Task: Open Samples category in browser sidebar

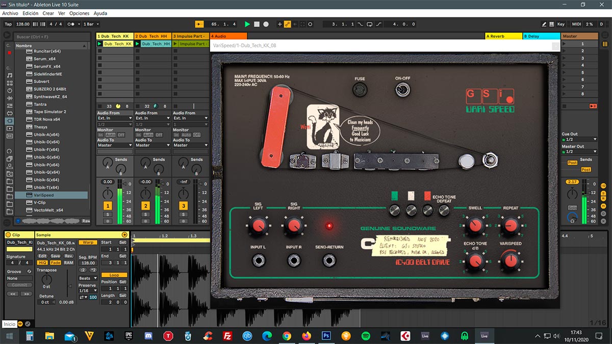Action: (x=10, y=136)
